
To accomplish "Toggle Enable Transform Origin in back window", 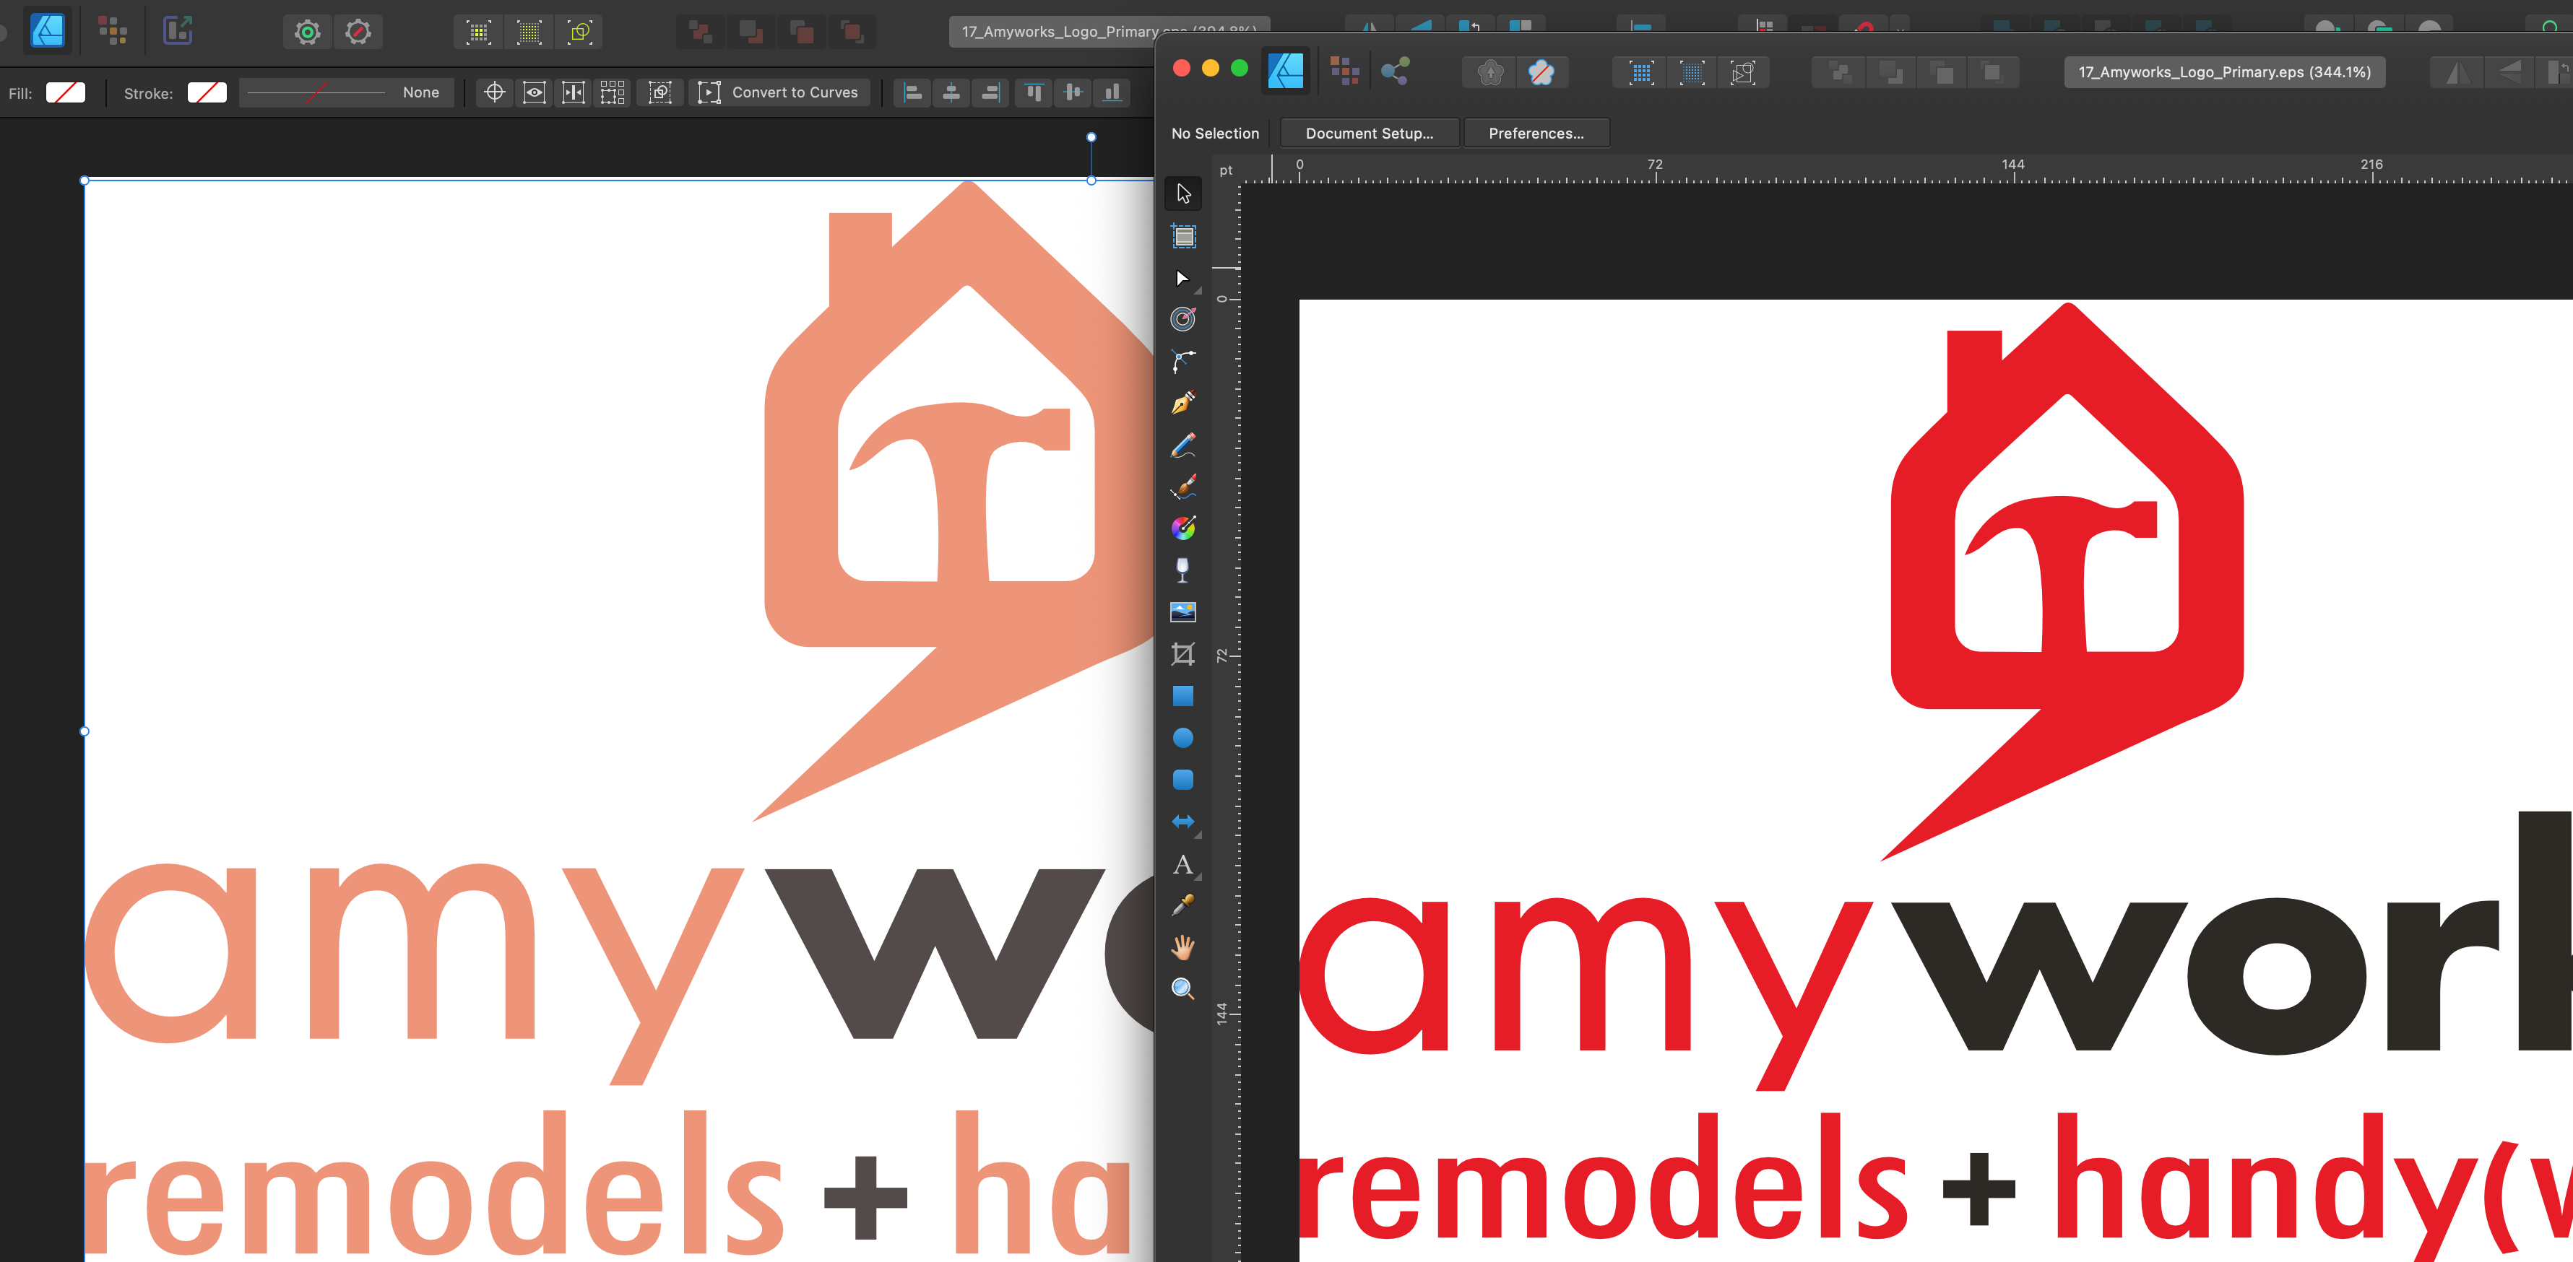I will [x=494, y=92].
